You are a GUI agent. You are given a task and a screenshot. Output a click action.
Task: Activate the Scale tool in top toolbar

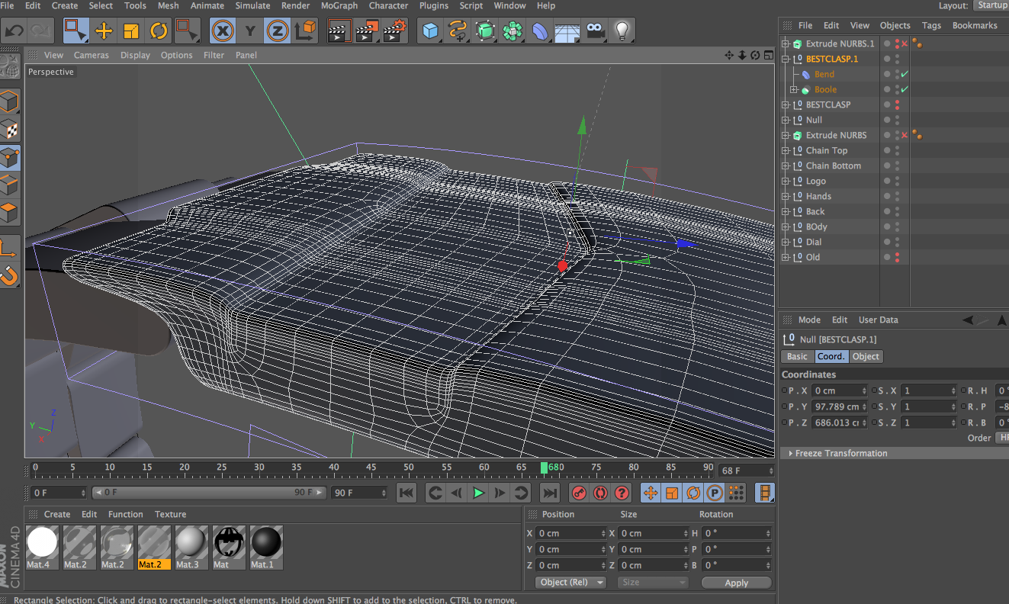131,31
